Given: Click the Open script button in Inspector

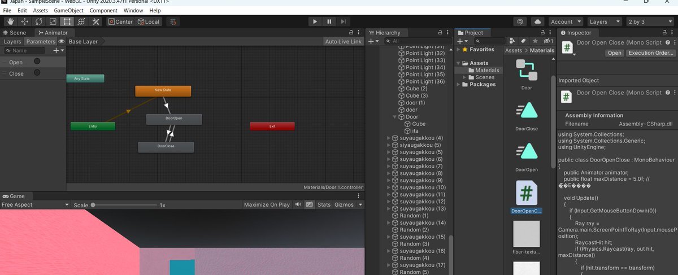Looking at the screenshot, I should [x=615, y=53].
